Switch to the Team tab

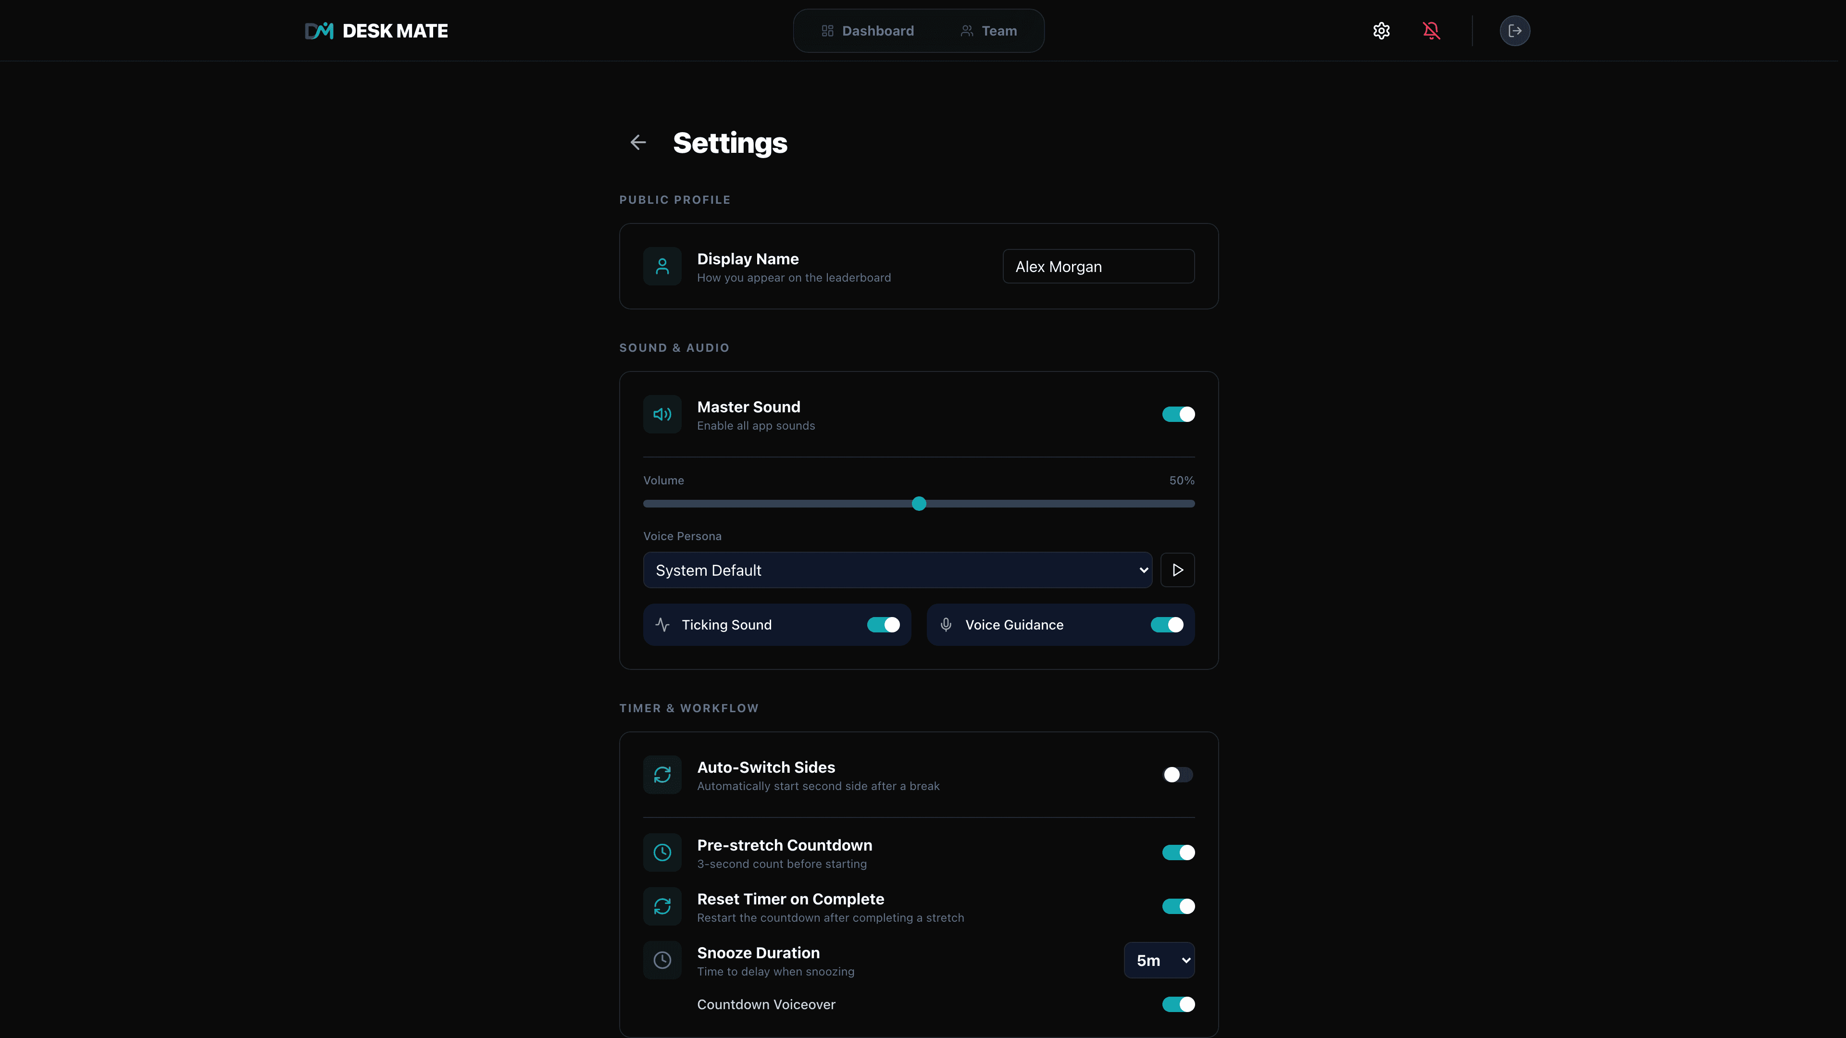click(988, 31)
